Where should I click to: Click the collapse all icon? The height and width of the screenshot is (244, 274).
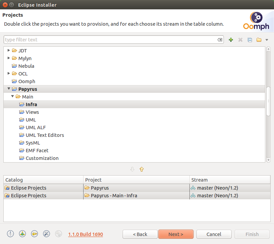click(x=250, y=40)
